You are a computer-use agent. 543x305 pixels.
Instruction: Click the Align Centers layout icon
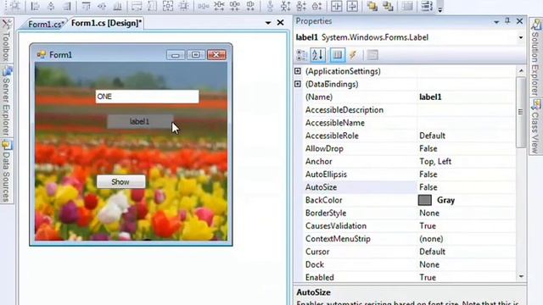click(x=51, y=6)
